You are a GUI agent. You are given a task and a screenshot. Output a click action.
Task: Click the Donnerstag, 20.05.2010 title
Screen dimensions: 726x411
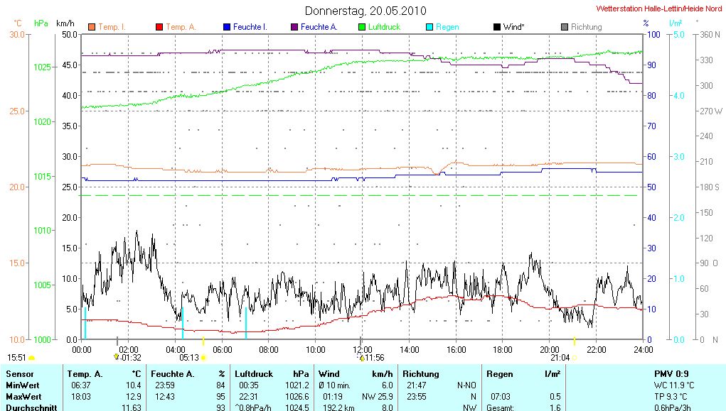tap(365, 11)
